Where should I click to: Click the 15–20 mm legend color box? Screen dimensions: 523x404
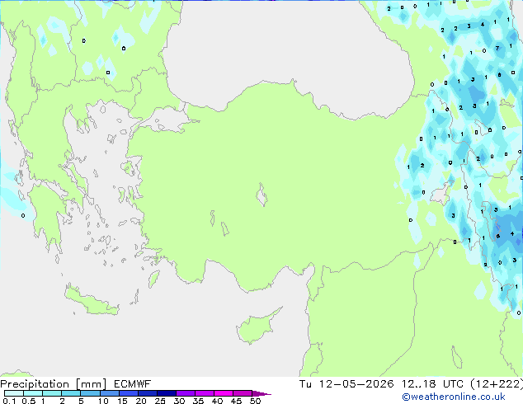coord(128,393)
